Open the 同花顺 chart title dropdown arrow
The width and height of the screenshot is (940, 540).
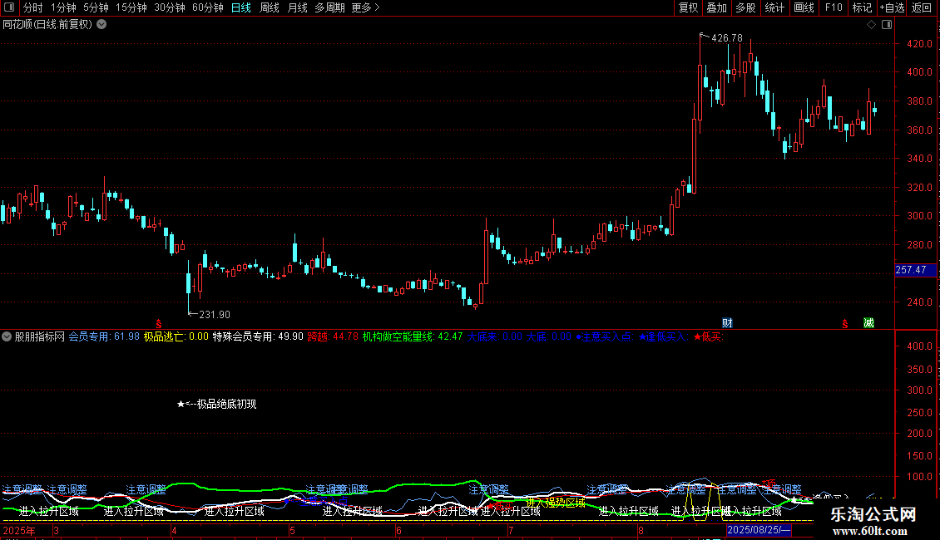point(102,25)
